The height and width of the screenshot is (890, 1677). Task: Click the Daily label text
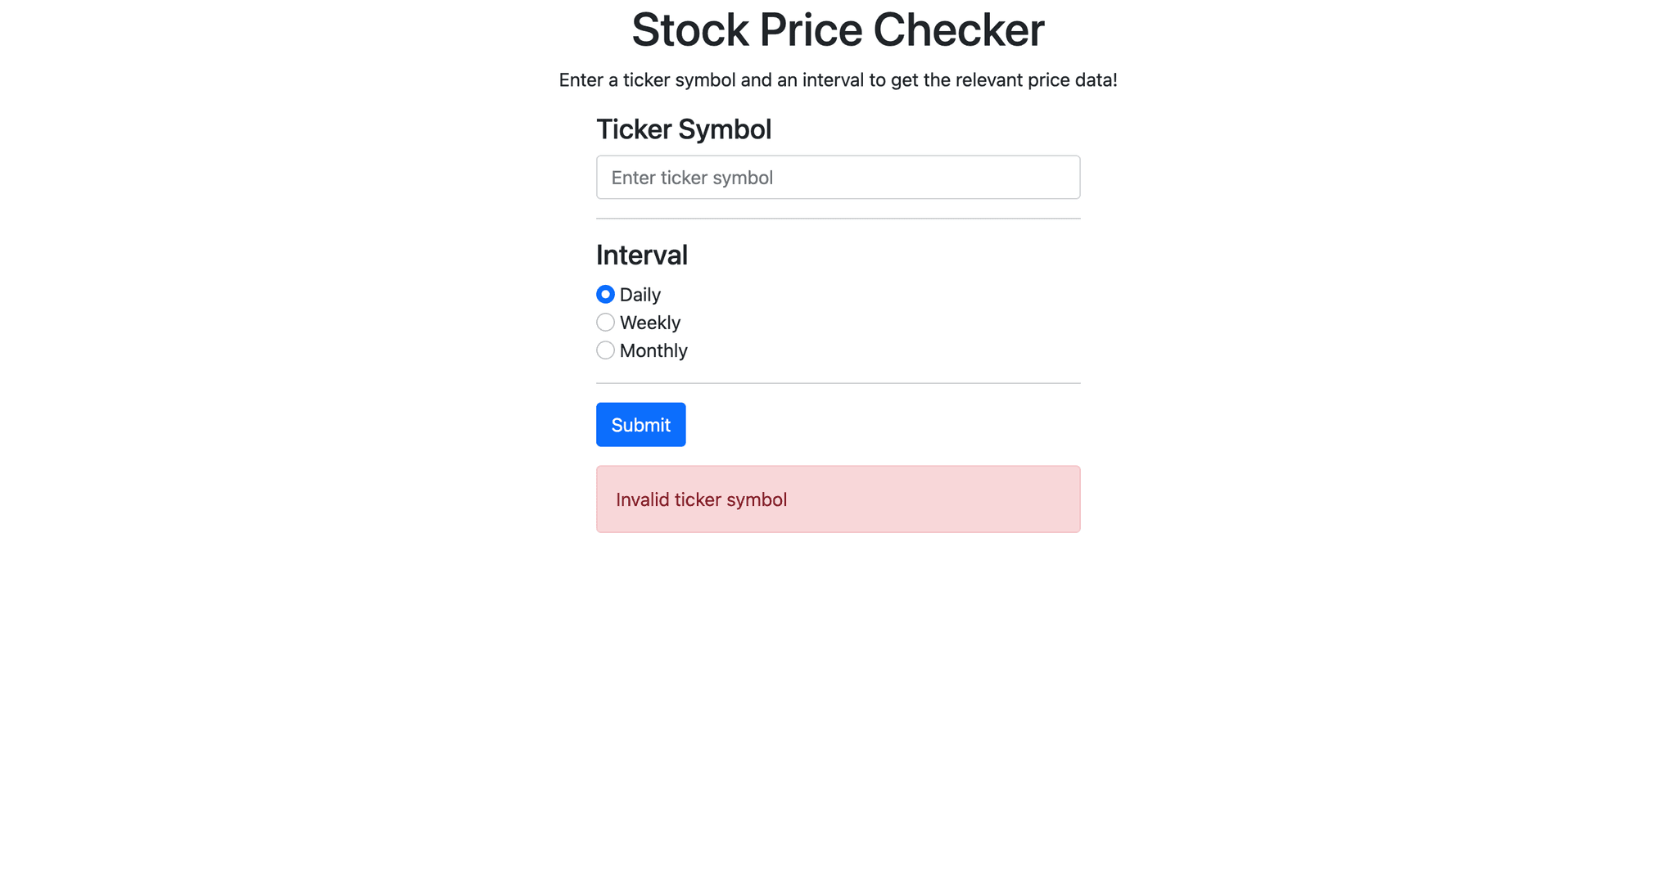click(640, 294)
